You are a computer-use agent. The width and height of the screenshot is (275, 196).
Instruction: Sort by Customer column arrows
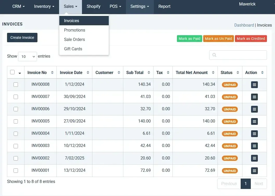click(119, 72)
